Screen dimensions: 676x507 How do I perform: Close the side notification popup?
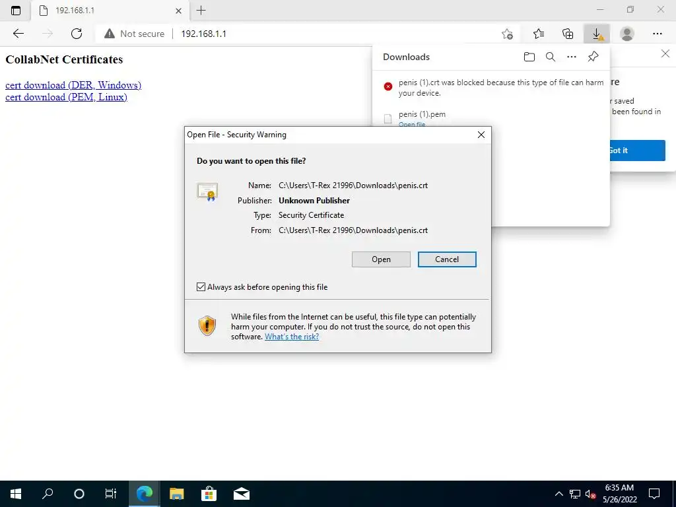[665, 54]
